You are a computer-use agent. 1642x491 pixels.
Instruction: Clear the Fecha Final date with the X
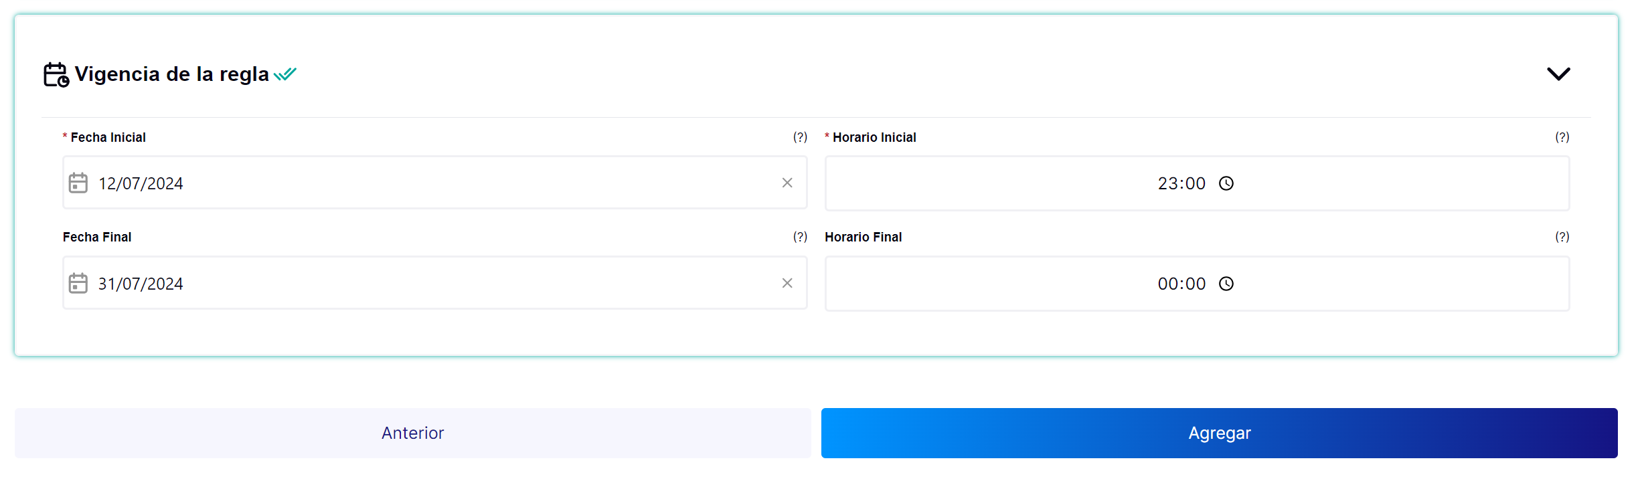pos(787,283)
